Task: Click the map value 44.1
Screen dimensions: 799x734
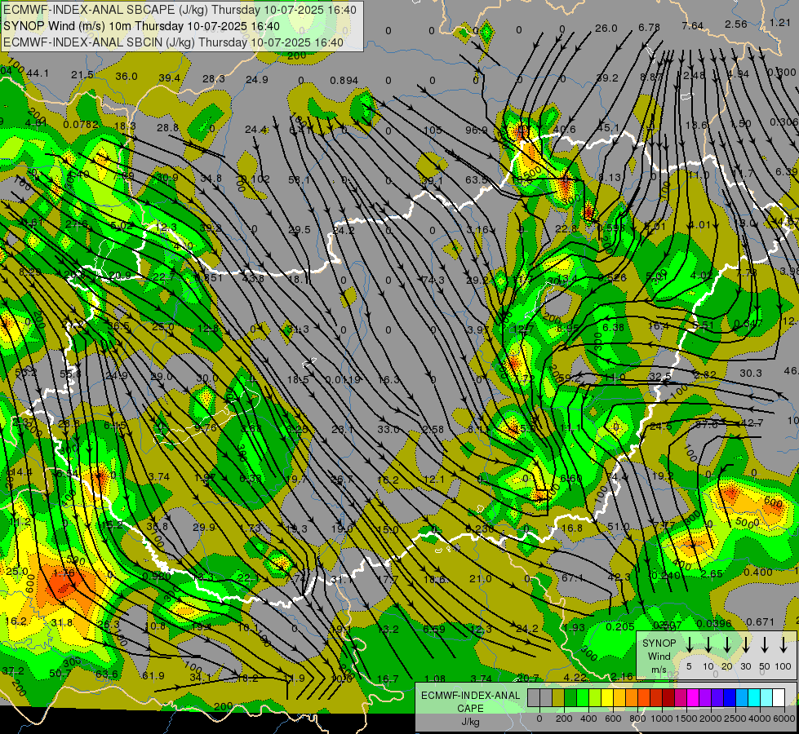Action: (38, 73)
